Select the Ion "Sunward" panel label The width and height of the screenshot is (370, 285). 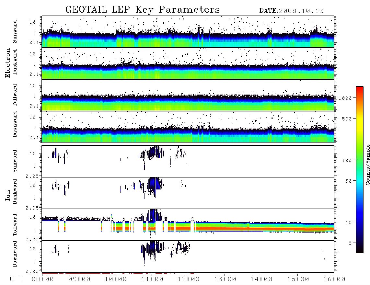tap(15, 161)
